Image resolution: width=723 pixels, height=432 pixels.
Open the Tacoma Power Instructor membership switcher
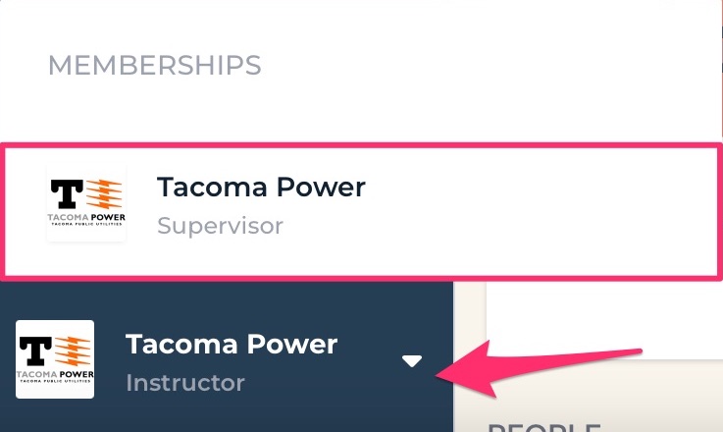(x=226, y=360)
